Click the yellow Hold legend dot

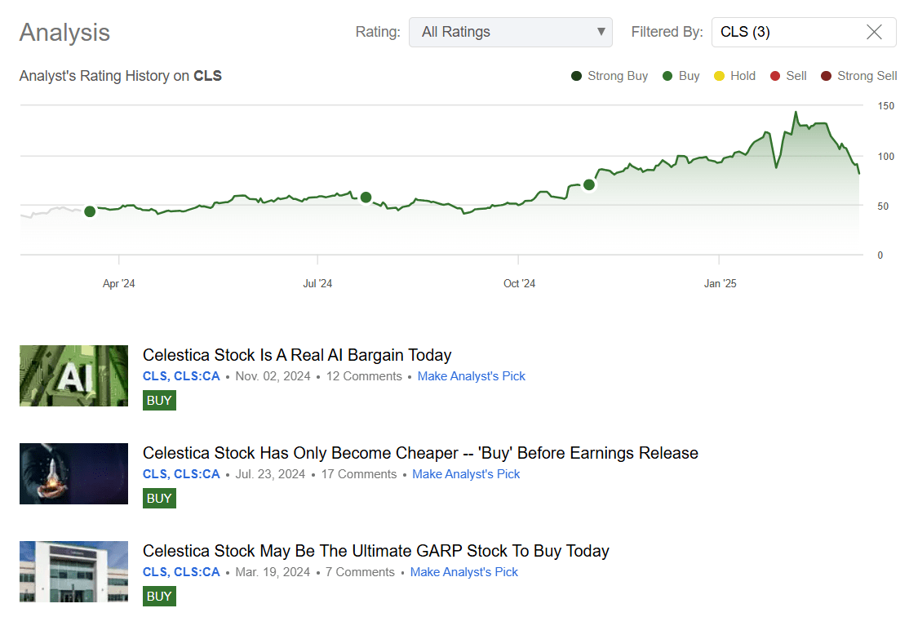tap(718, 75)
